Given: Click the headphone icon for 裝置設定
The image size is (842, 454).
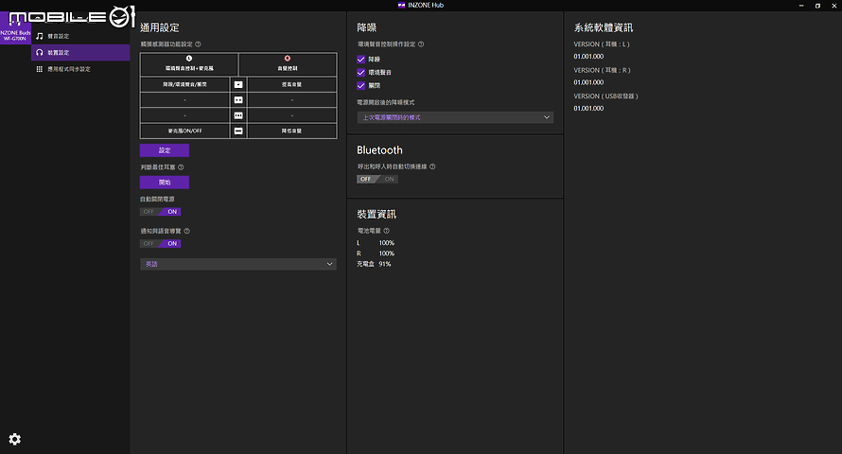Looking at the screenshot, I should (x=39, y=53).
